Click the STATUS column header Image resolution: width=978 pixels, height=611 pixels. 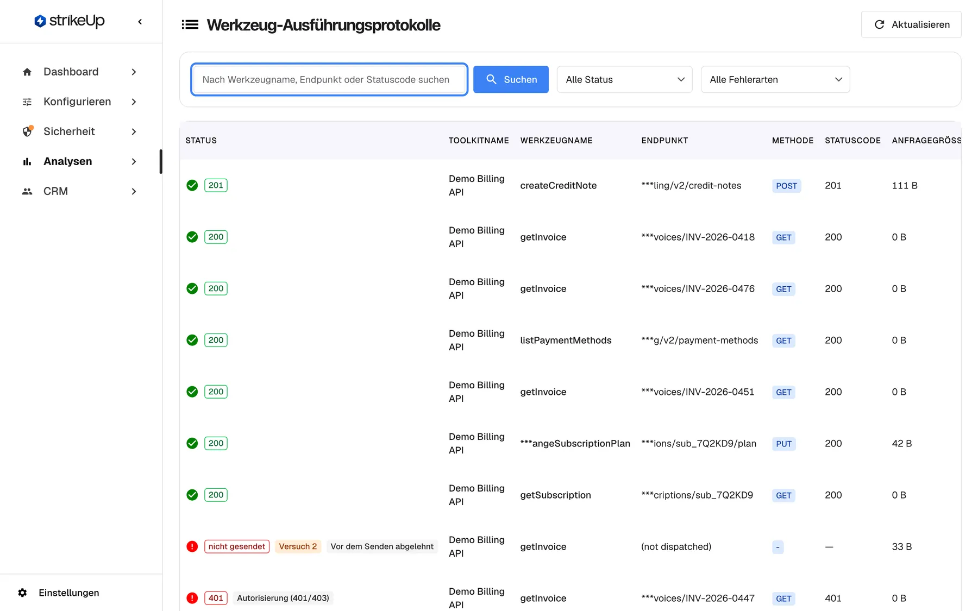201,140
